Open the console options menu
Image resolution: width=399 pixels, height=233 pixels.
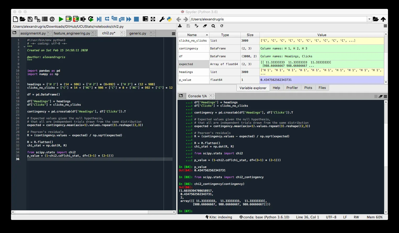click(x=385, y=96)
